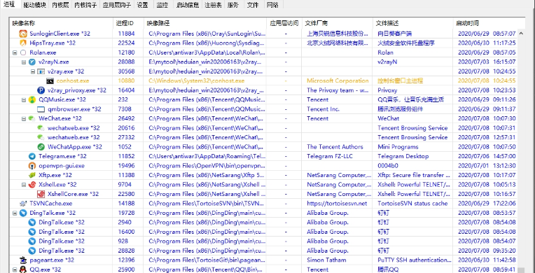Collapse the QQ.exe process tree
The image size is (535, 273).
(15, 269)
